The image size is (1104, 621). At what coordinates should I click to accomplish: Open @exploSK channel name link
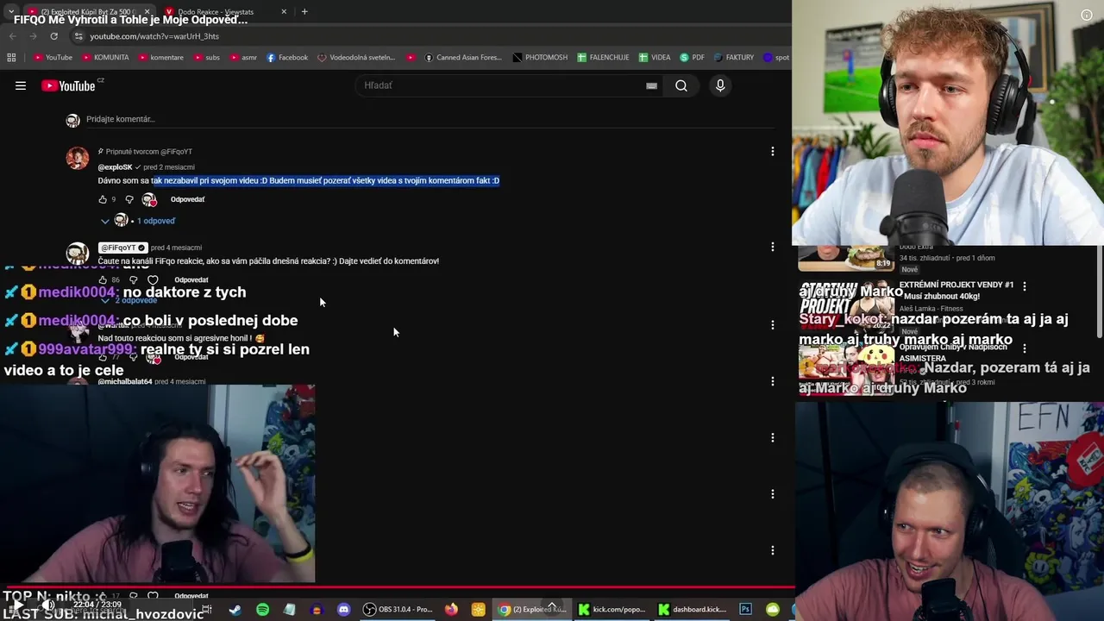coord(115,167)
